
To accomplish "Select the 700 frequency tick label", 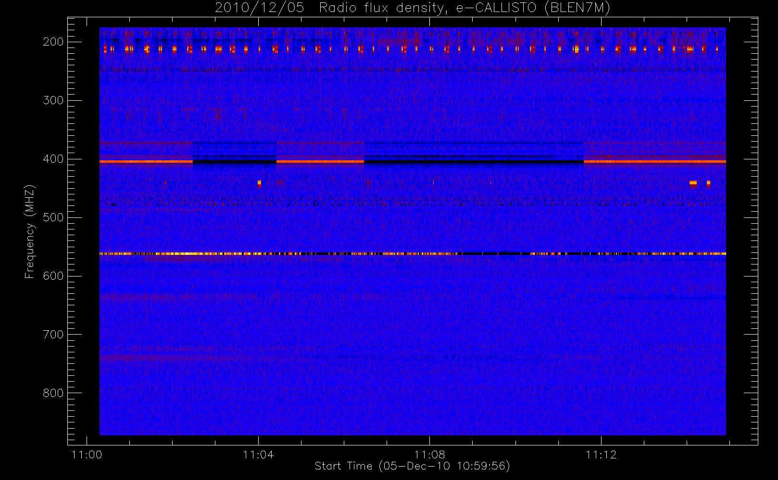I will pyautogui.click(x=53, y=335).
